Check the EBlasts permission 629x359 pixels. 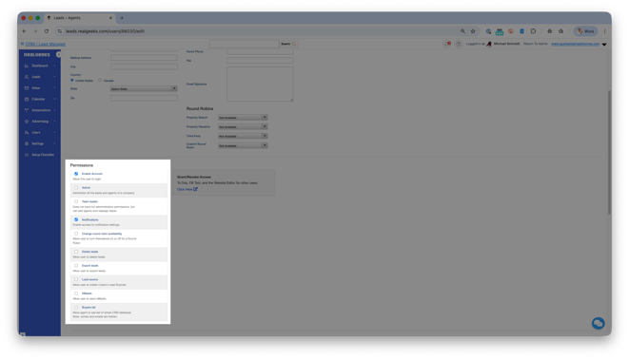click(x=76, y=293)
